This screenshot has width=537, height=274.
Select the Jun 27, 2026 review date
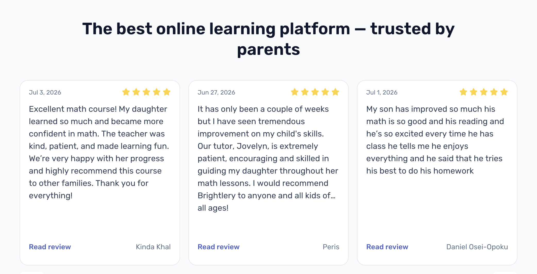(216, 92)
